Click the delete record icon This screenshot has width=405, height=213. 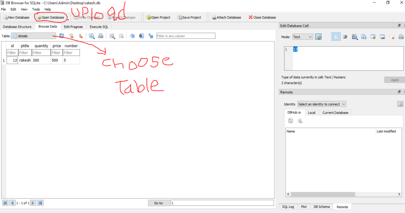coord(121,36)
